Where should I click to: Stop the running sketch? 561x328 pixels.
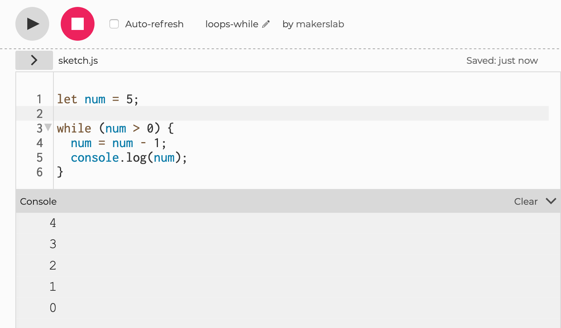click(x=77, y=24)
